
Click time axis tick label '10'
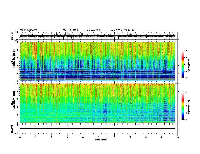178,137
